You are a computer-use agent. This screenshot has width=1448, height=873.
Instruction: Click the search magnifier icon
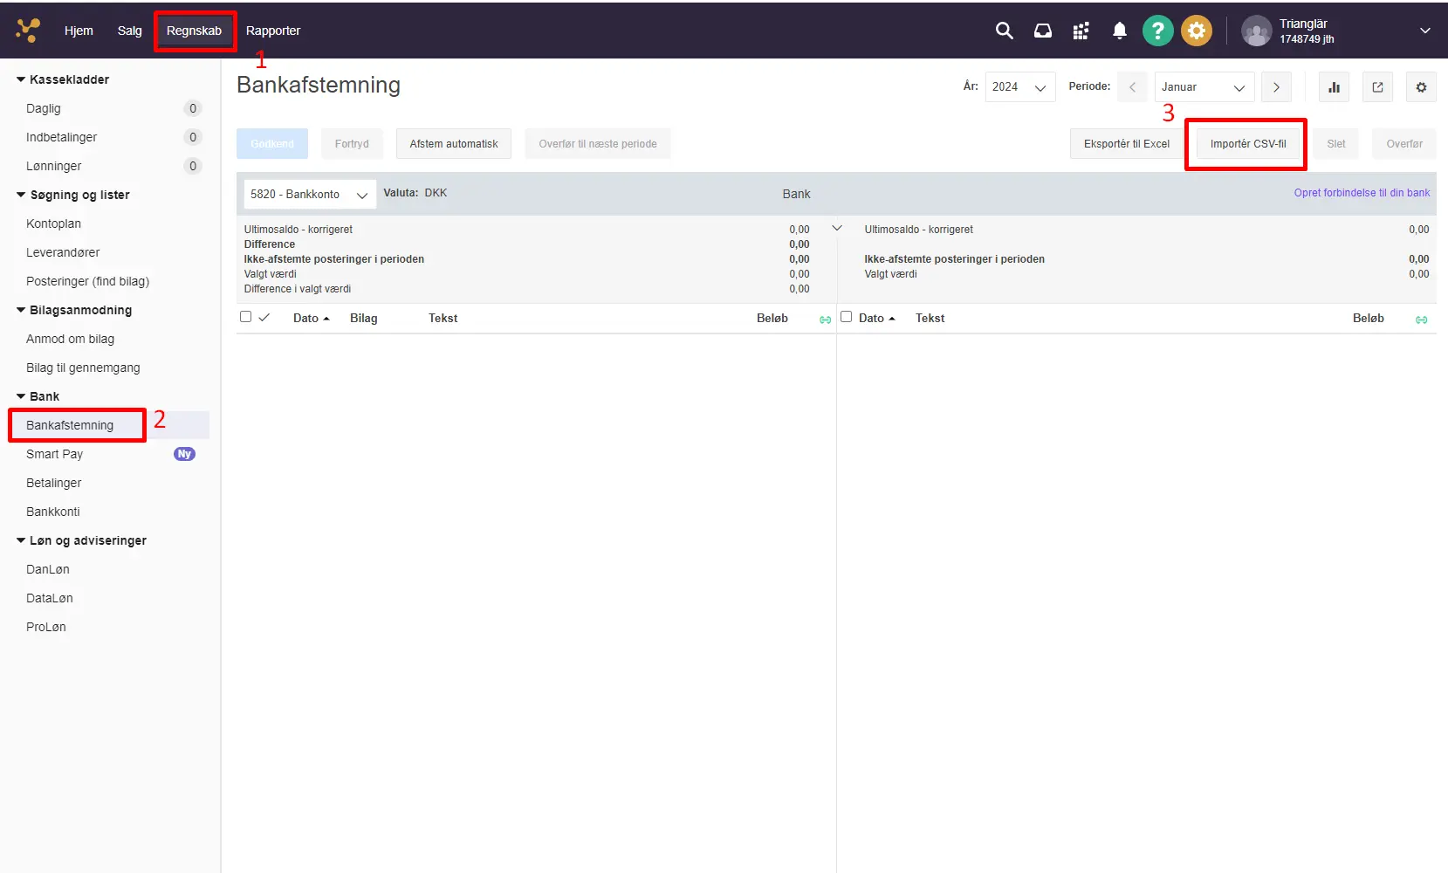click(1004, 31)
